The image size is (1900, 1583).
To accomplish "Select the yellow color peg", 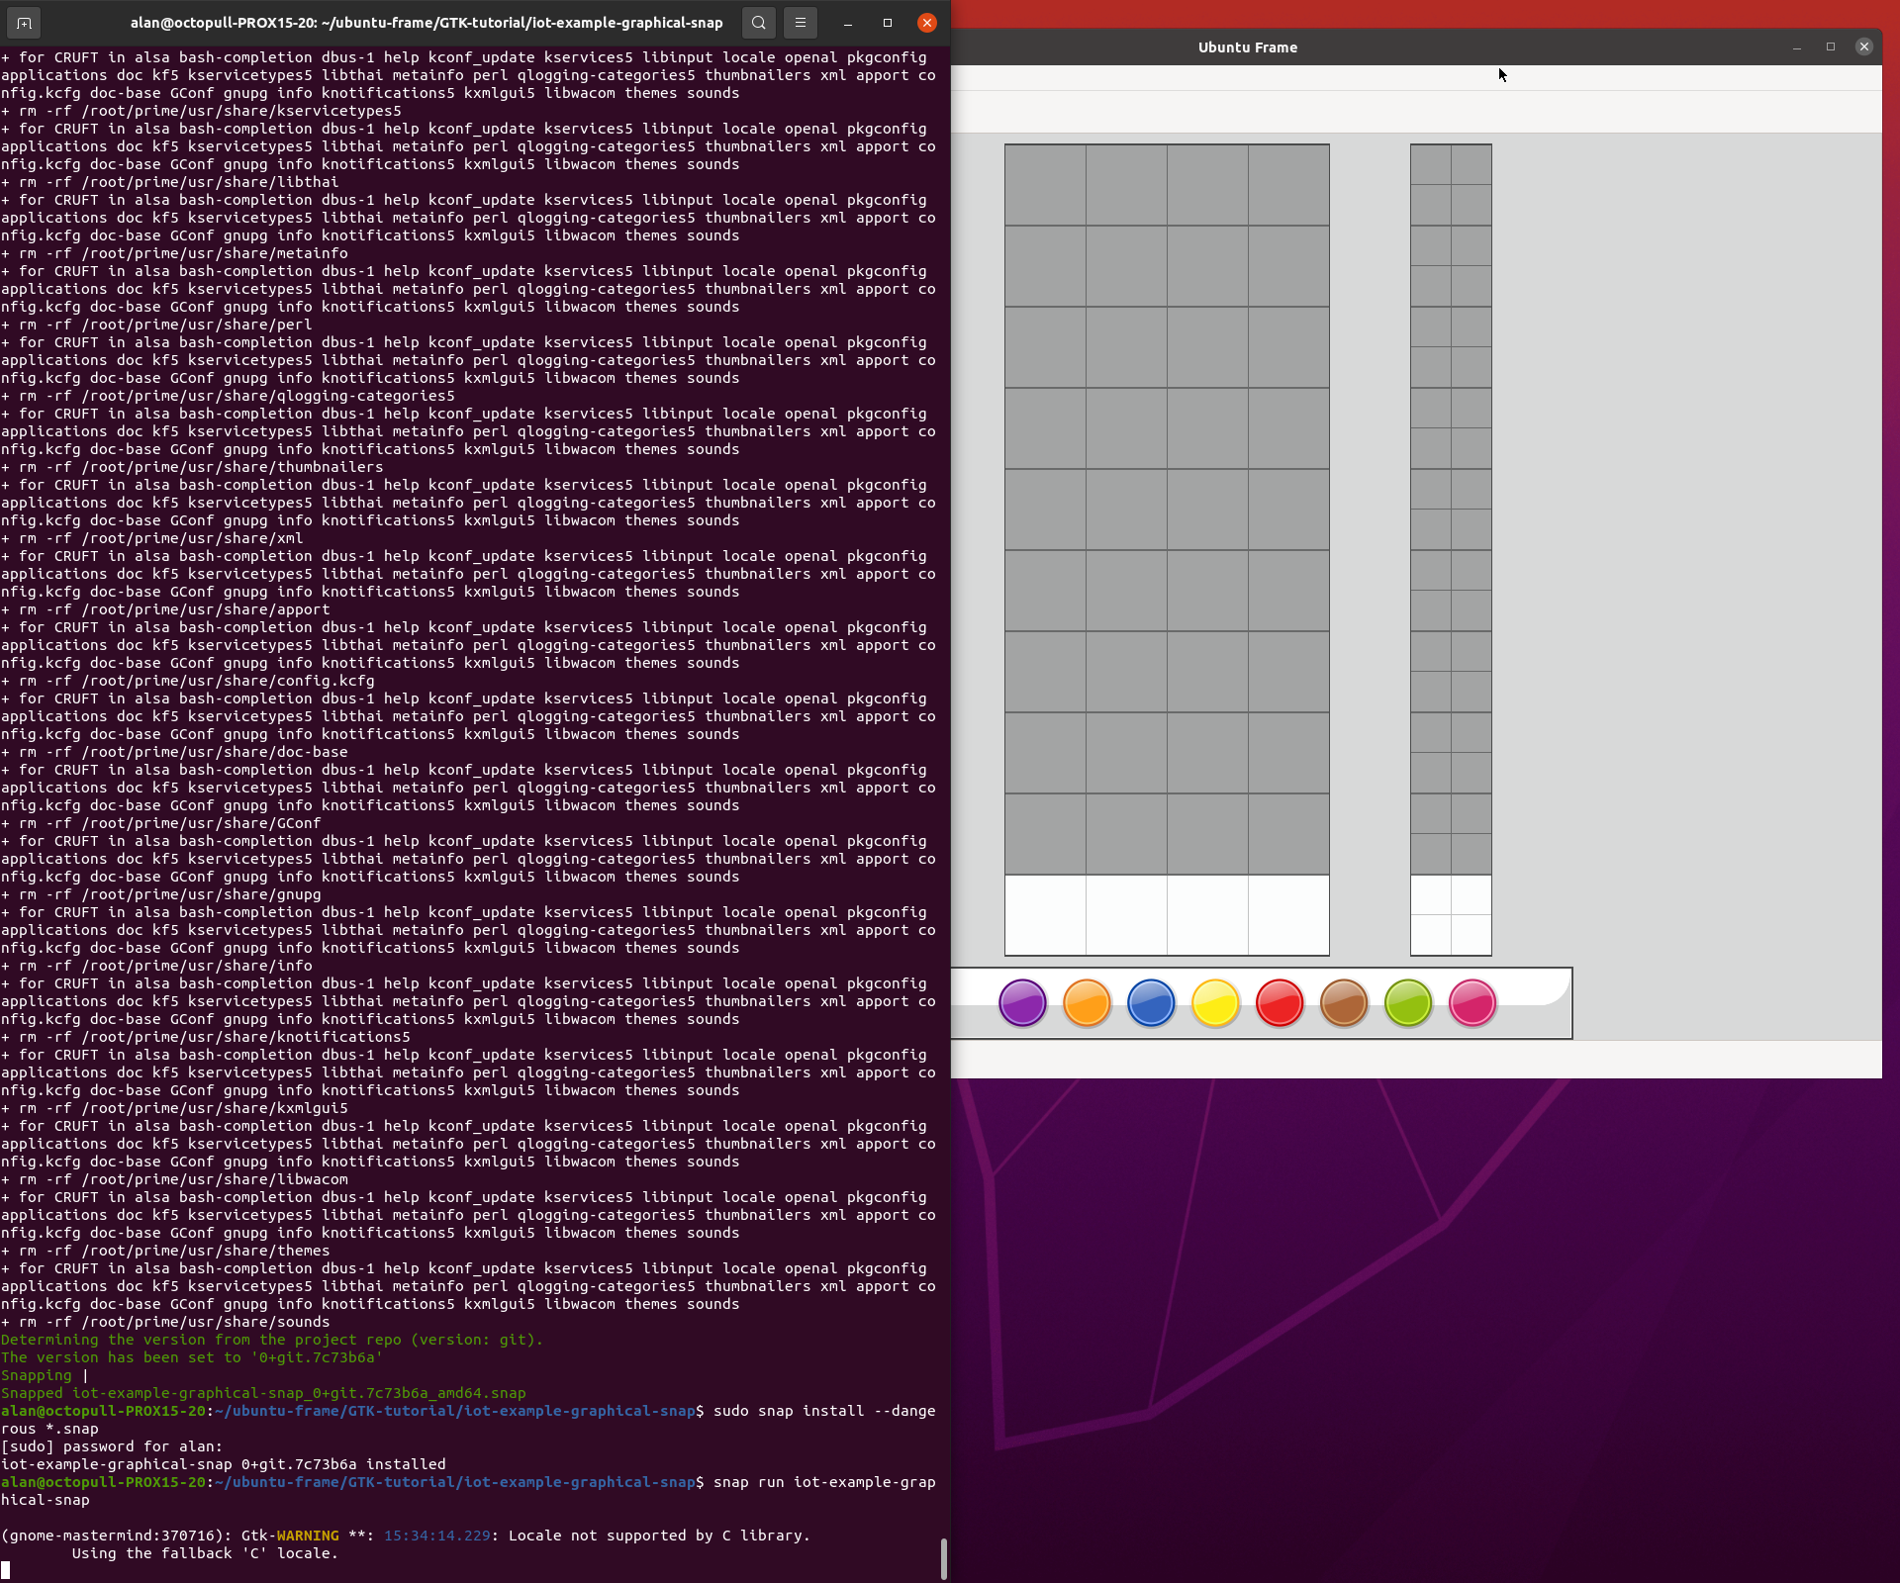I will pyautogui.click(x=1215, y=1002).
